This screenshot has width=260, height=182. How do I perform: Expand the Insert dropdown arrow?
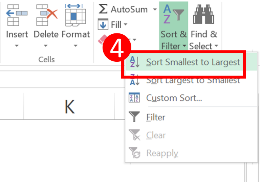(x=17, y=45)
